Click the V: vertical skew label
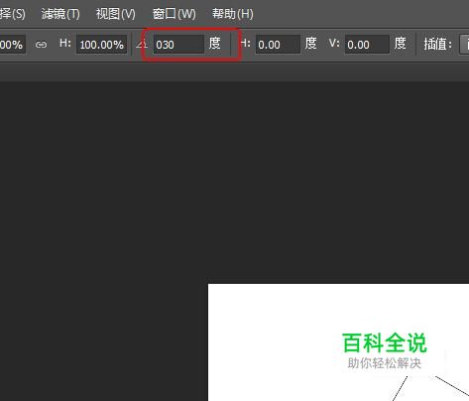 (334, 43)
